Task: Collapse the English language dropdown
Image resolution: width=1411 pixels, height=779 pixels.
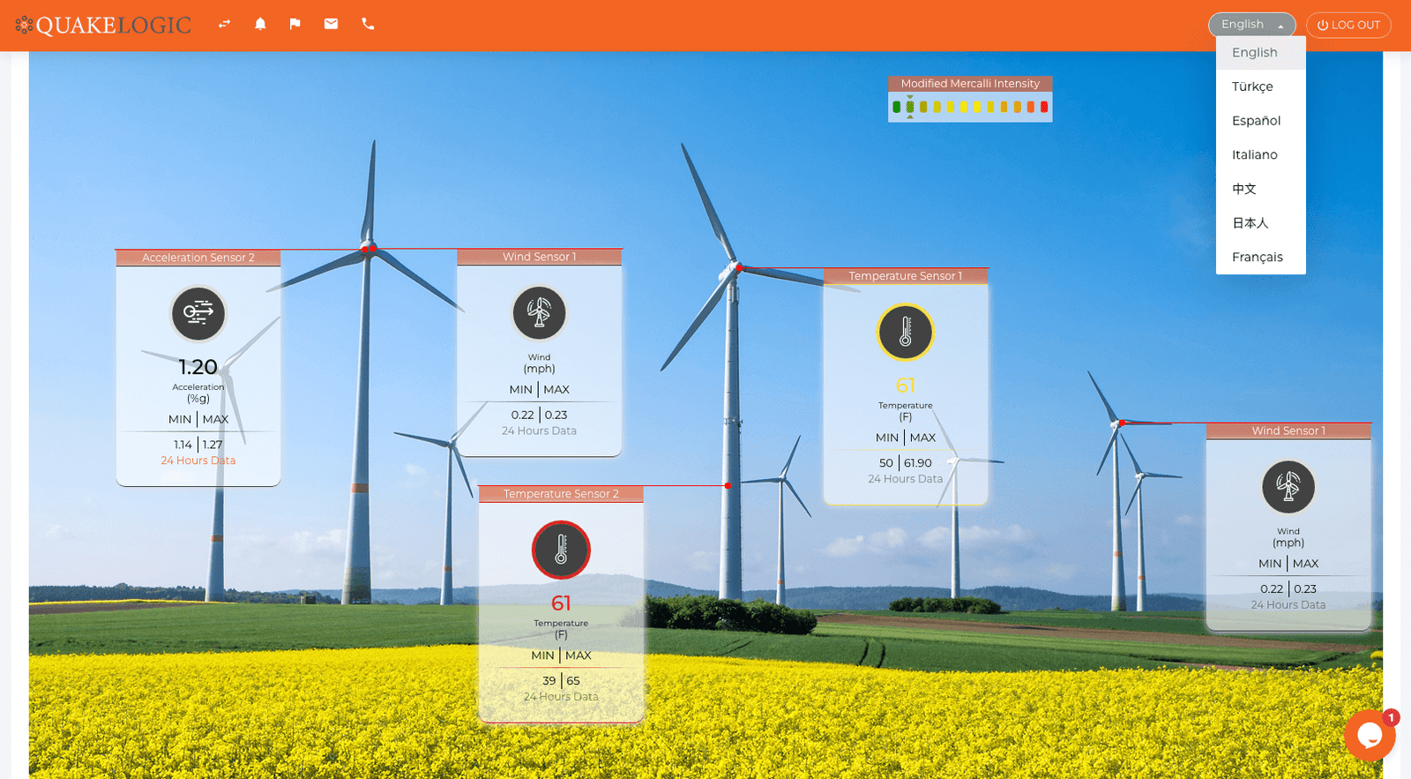Action: click(x=1251, y=25)
